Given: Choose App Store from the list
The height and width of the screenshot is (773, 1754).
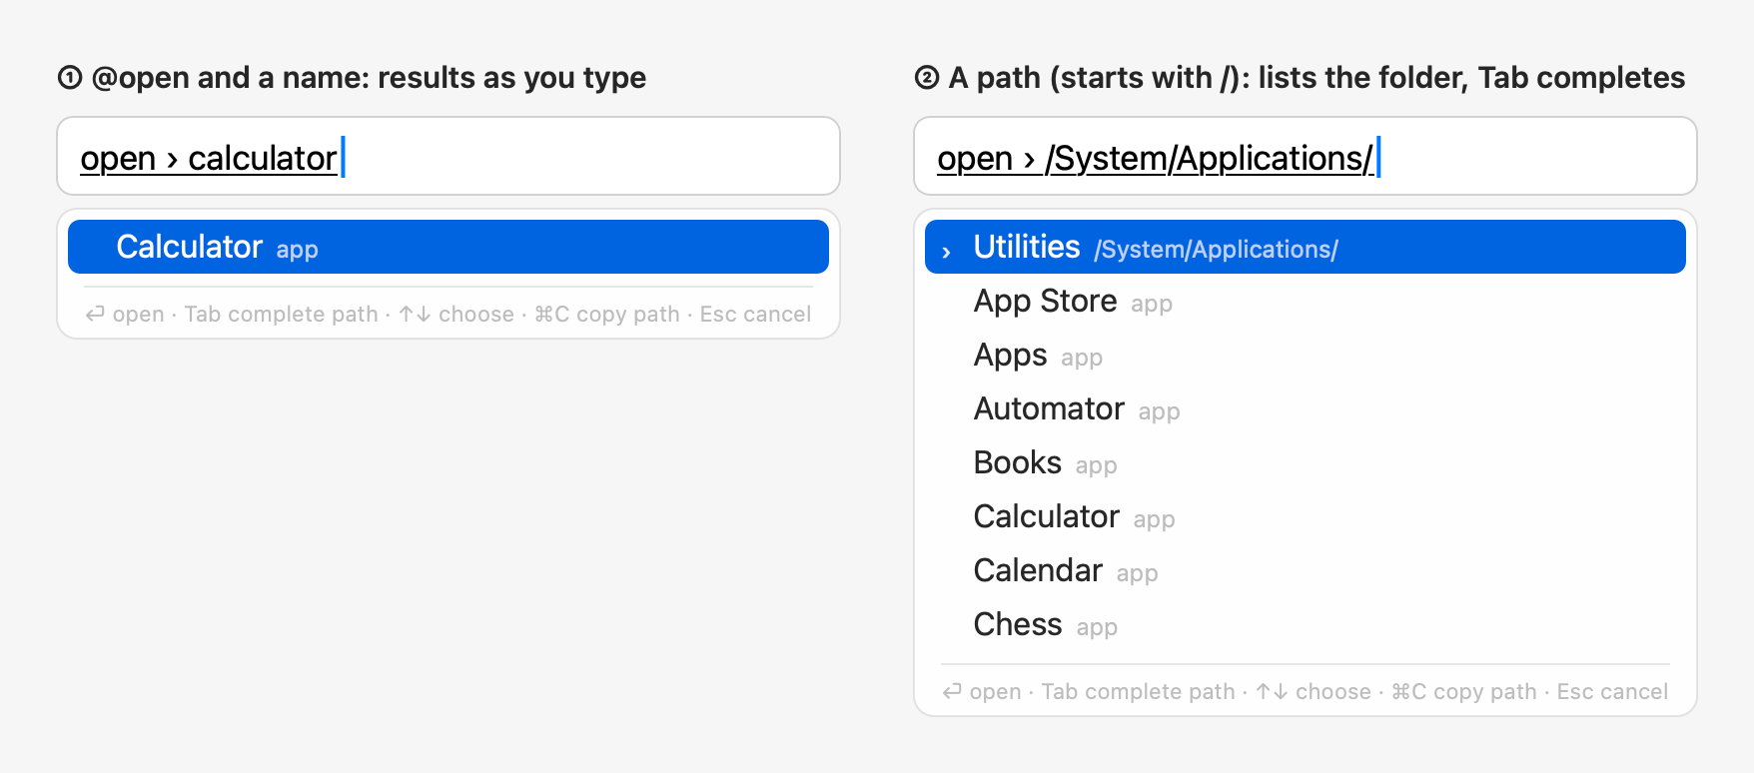Looking at the screenshot, I should point(1306,301).
